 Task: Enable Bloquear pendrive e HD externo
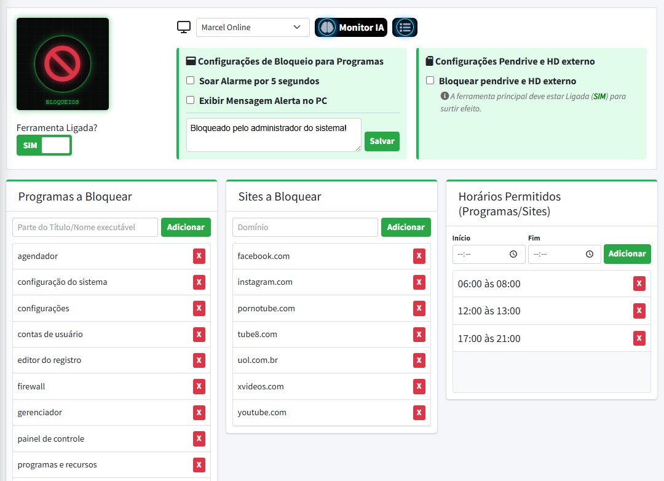(430, 81)
